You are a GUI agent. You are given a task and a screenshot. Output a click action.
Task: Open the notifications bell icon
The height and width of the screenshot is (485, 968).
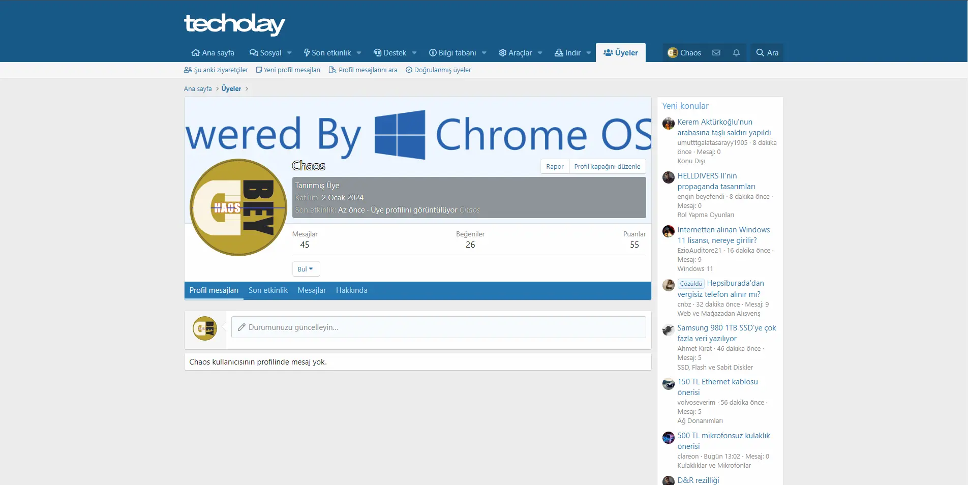tap(736, 53)
